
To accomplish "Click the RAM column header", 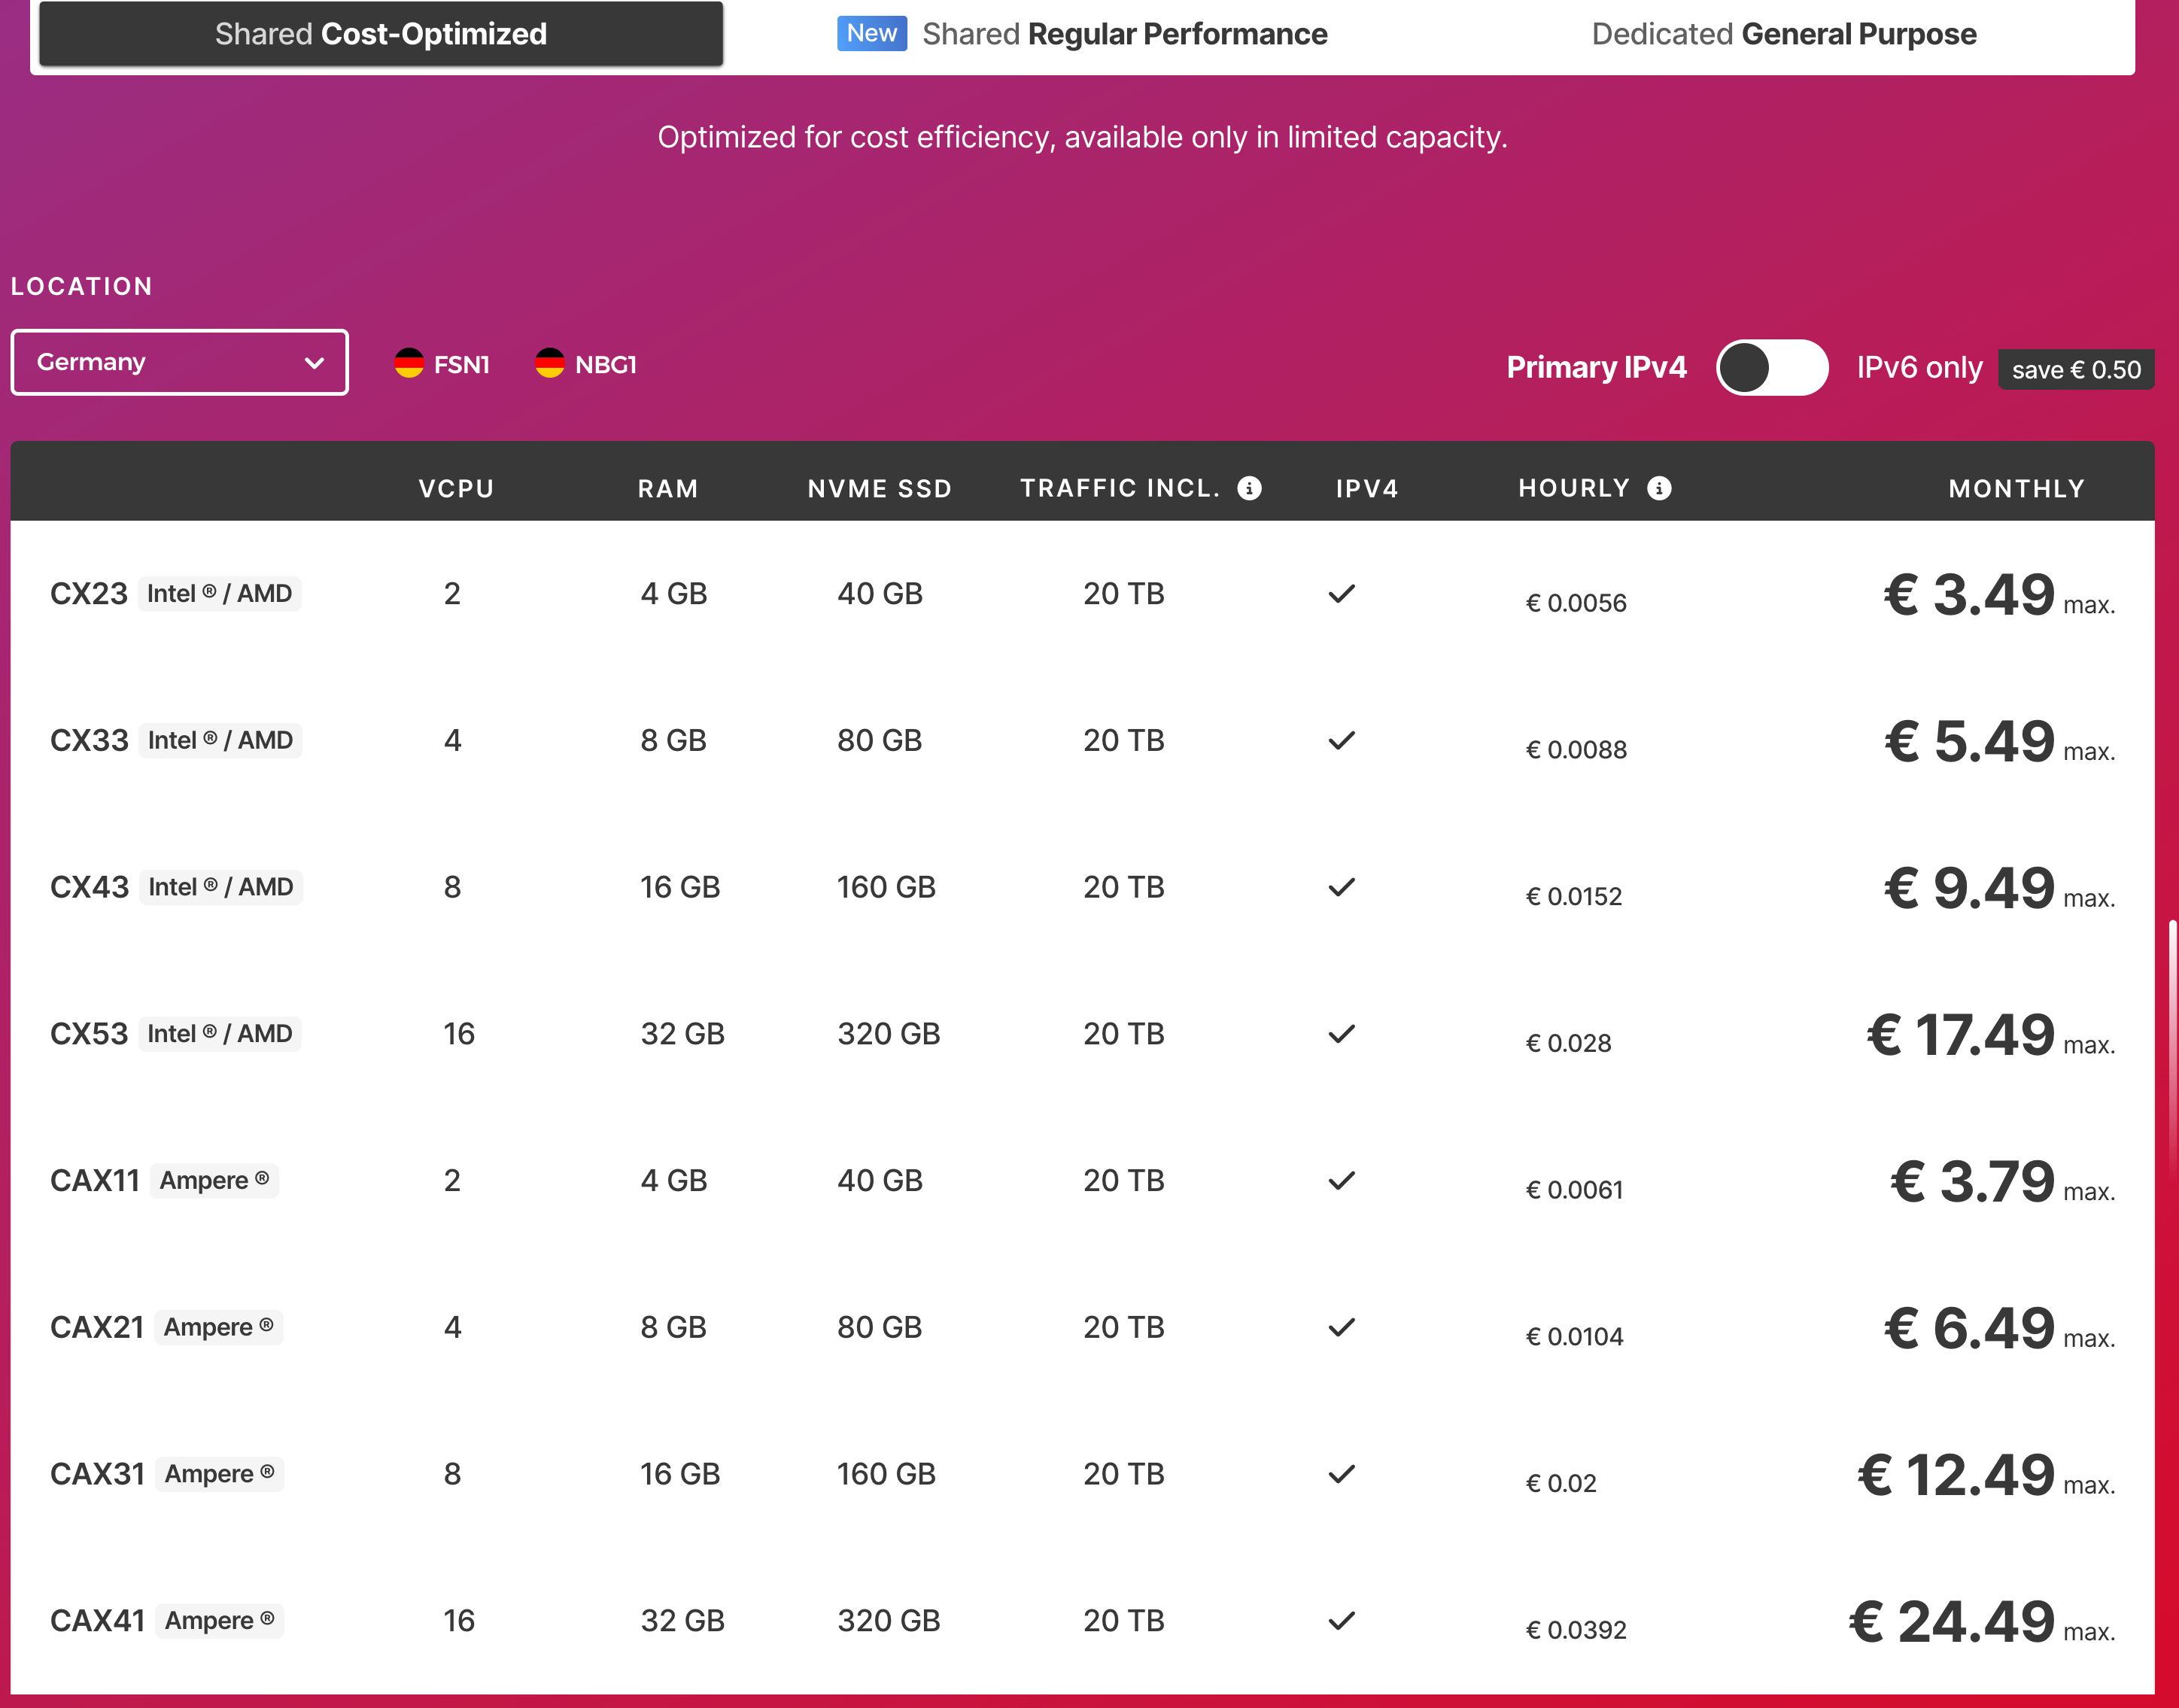I will pyautogui.click(x=668, y=489).
